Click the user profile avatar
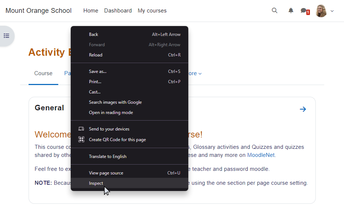The height and width of the screenshot is (206, 344). (x=321, y=11)
